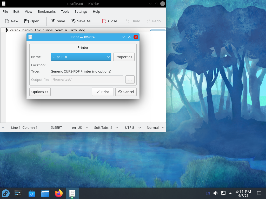Click the New document toolbar icon
Screen dimensions: 266x199
click(7, 21)
